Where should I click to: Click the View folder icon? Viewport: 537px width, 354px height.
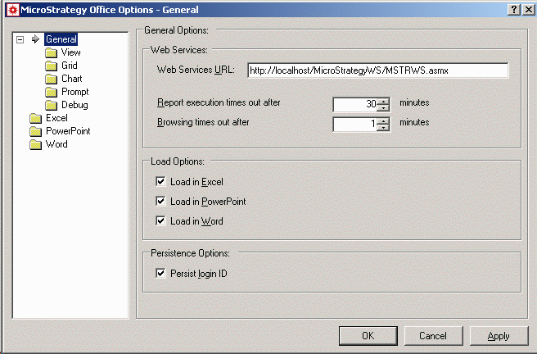51,52
